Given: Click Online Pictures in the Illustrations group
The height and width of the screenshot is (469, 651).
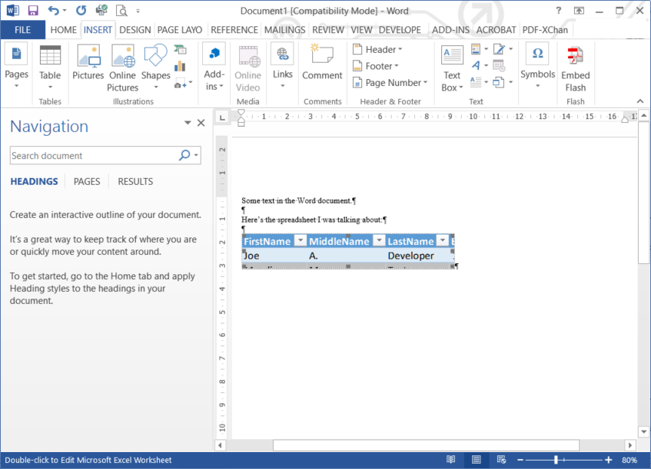Looking at the screenshot, I should 122,68.
